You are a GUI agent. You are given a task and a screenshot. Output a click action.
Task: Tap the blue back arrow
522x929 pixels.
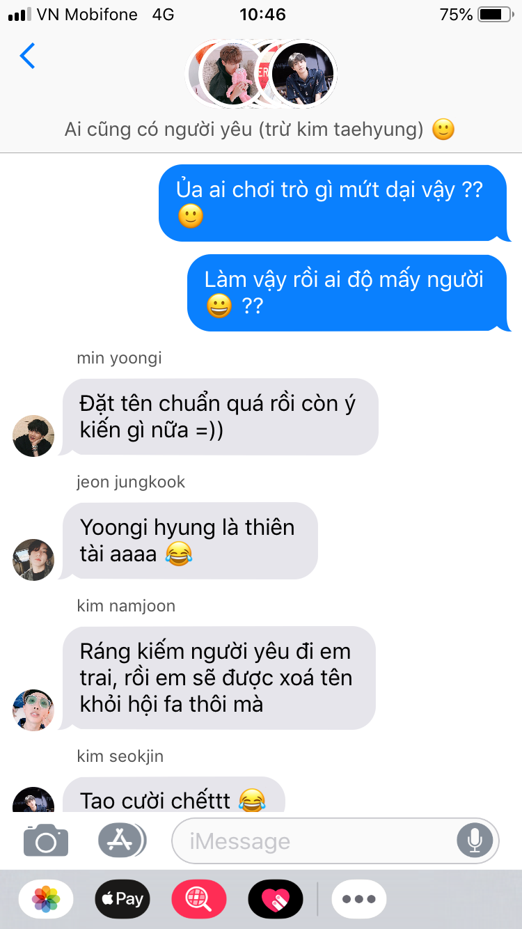pyautogui.click(x=27, y=56)
